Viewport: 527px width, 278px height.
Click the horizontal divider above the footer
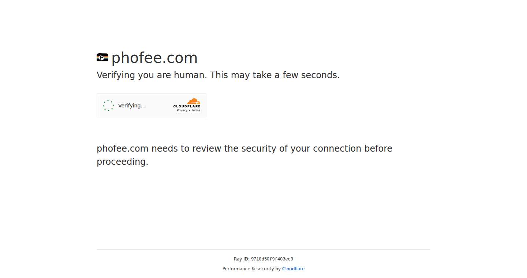tap(263, 250)
